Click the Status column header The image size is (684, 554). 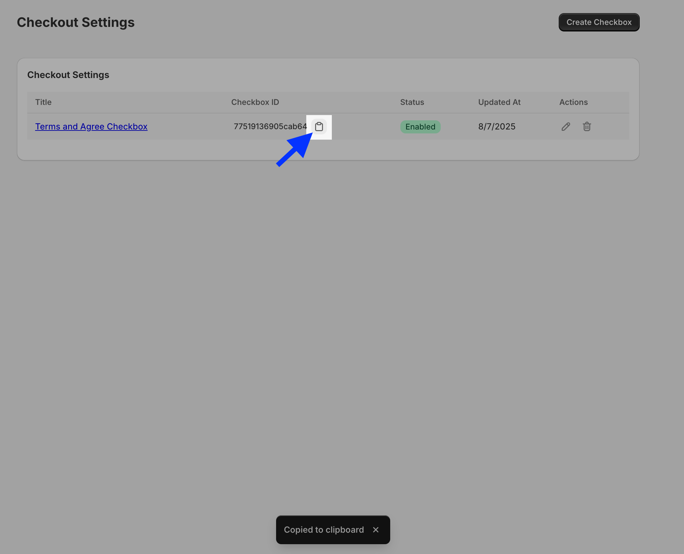click(x=412, y=102)
